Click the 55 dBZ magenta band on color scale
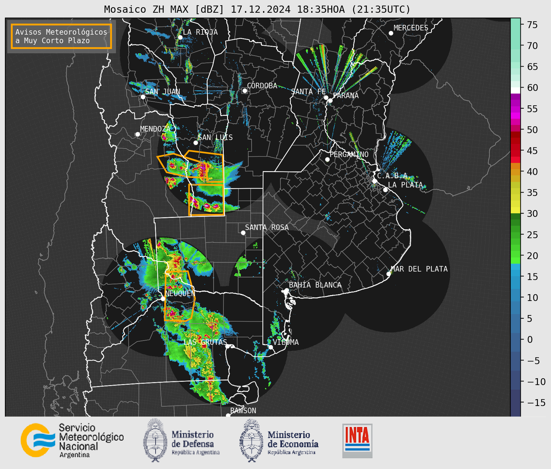The width and height of the screenshot is (551, 469). (515, 109)
